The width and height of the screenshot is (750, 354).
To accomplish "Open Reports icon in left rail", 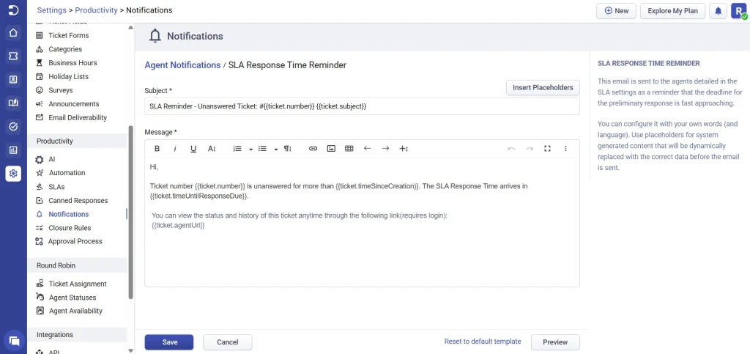I will [13, 150].
